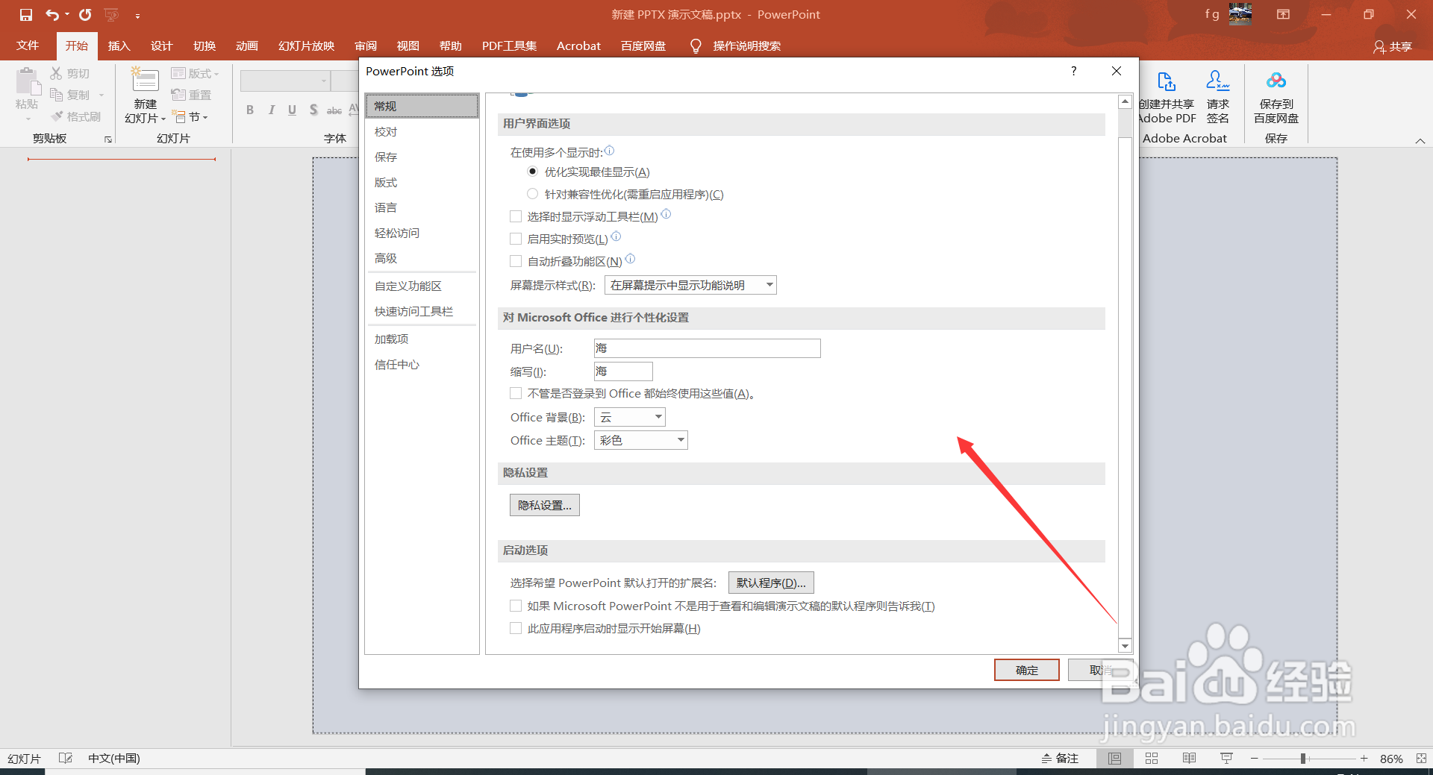The width and height of the screenshot is (1433, 775).
Task: Toggle Italic formatting button
Action: pos(271,110)
